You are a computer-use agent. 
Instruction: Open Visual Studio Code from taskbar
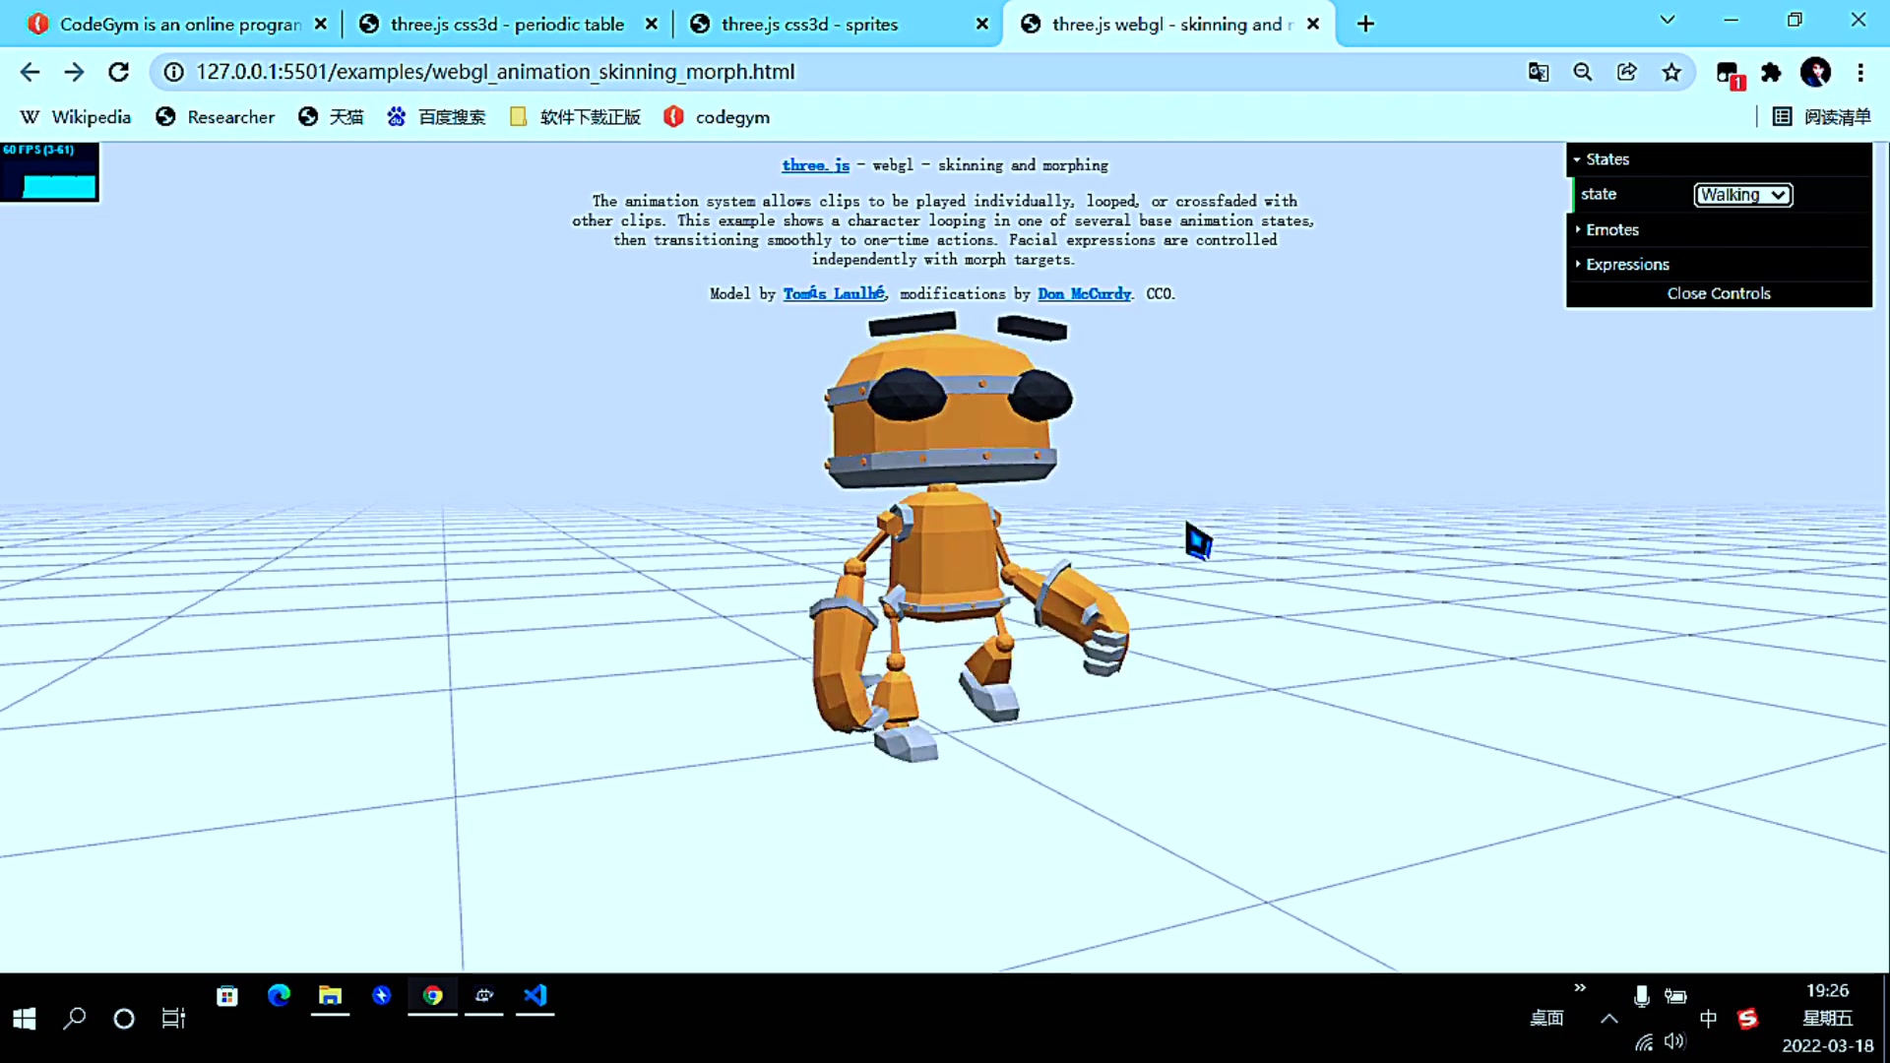click(x=535, y=995)
